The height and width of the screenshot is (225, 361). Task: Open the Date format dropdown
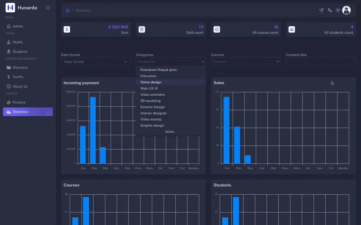[96, 62]
